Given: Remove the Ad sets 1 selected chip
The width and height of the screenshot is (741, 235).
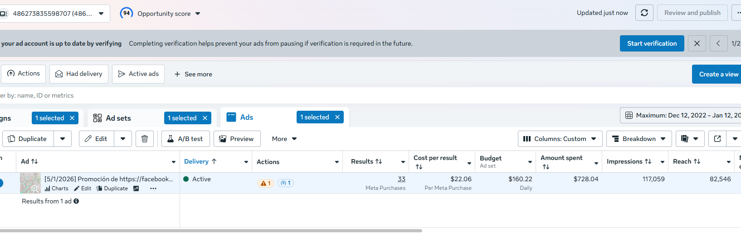Looking at the screenshot, I should click(x=205, y=118).
